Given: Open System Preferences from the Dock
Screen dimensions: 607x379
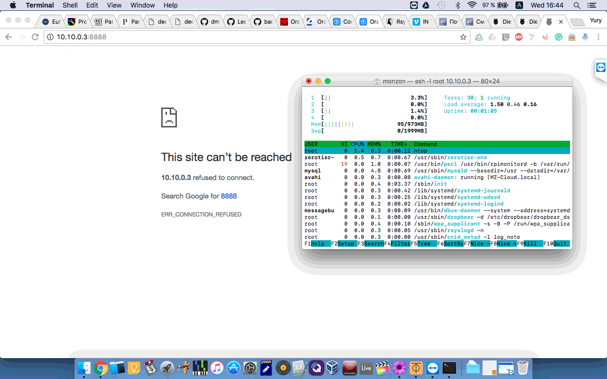Looking at the screenshot, I should (x=250, y=368).
